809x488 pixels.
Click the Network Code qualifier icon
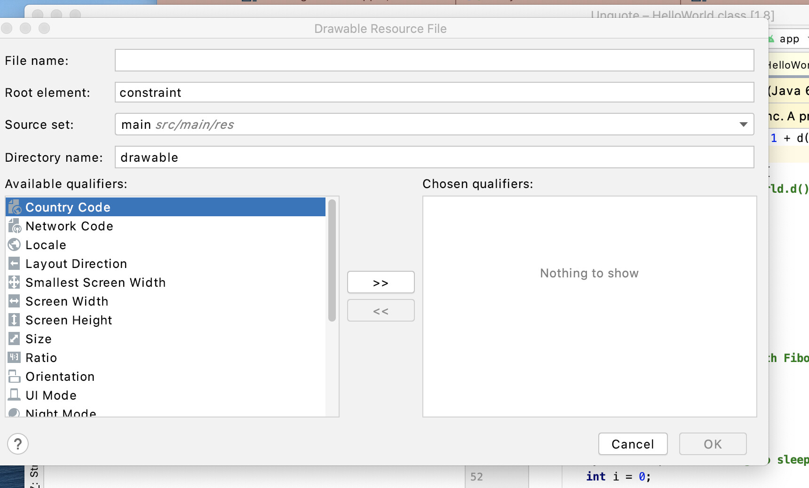(x=15, y=226)
